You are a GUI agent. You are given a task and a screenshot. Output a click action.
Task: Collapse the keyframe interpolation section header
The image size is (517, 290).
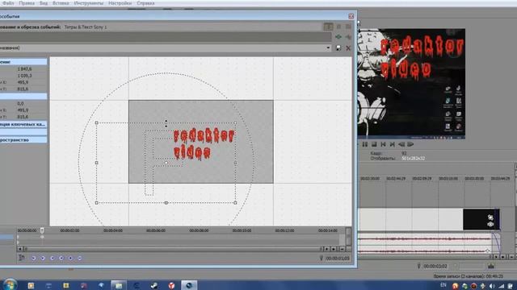[x=23, y=124]
